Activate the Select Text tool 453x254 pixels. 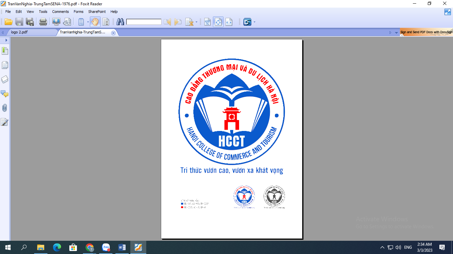click(x=106, y=22)
